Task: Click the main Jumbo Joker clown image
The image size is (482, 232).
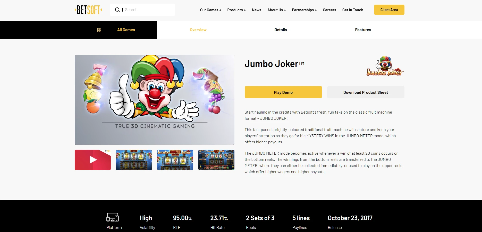Action: (x=155, y=100)
